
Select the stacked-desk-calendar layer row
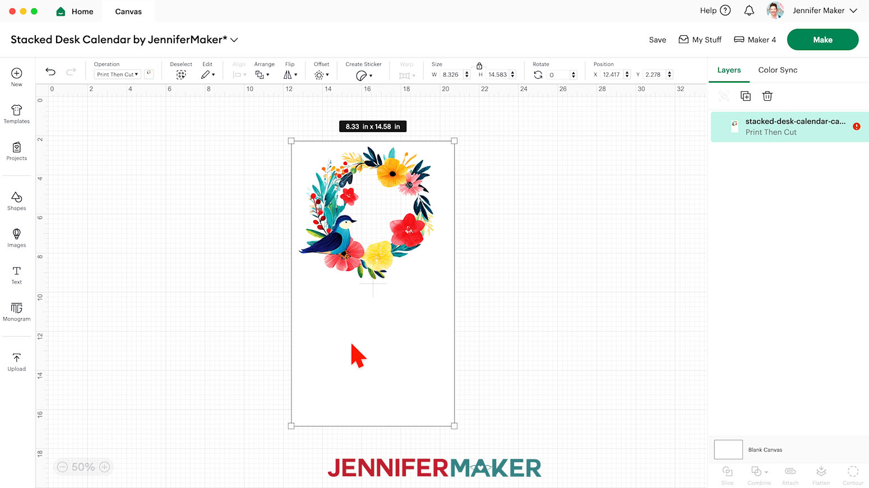point(789,126)
